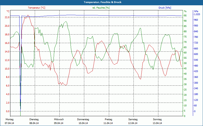203x126 pixels.
Task: Select the Sonntag 13.04.14 date label
Action: 157,121
